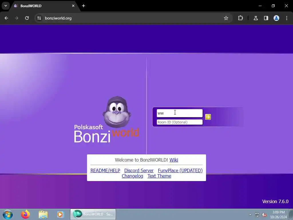Click the nickname input field containing 'ww'

[x=180, y=113]
